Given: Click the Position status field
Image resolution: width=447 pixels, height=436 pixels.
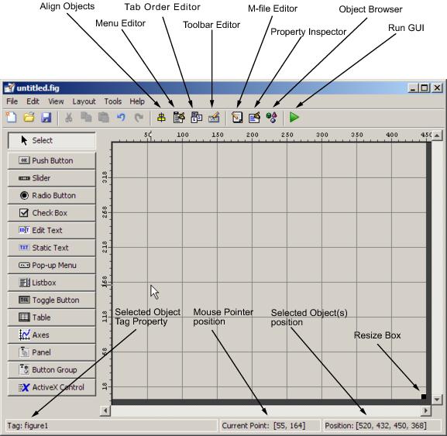Looking at the screenshot, I should [382, 426].
